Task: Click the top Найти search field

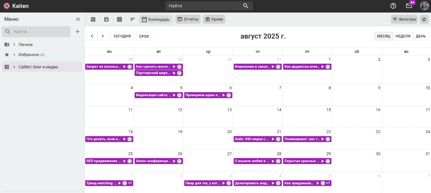Action: click(x=204, y=6)
